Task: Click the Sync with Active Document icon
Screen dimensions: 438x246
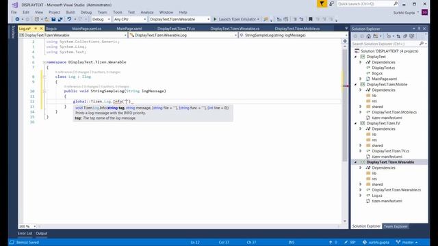Action: pyautogui.click(x=398, y=36)
